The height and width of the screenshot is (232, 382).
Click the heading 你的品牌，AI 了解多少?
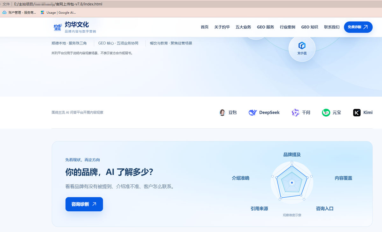[109, 172]
